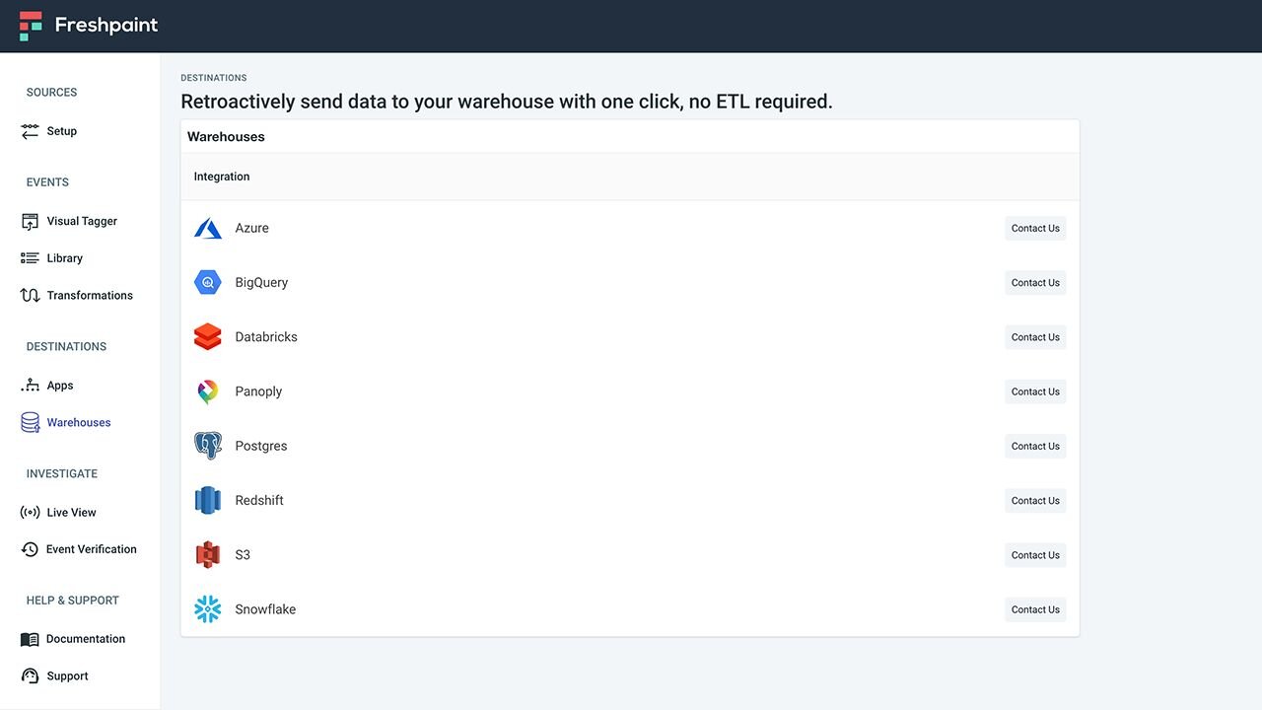Image resolution: width=1262 pixels, height=710 pixels.
Task: Click the Freshpaint logo icon
Action: 31,26
